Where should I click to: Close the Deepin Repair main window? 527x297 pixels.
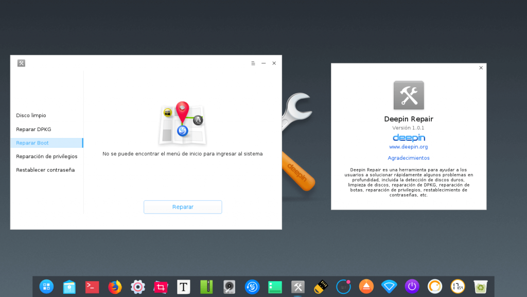click(274, 63)
